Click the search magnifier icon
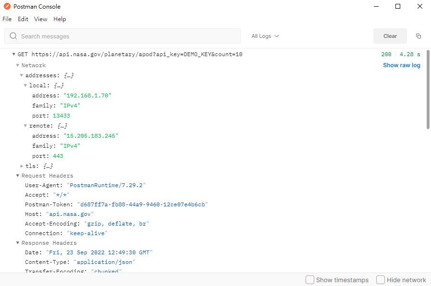This screenshot has width=431, height=286. pyautogui.click(x=13, y=36)
